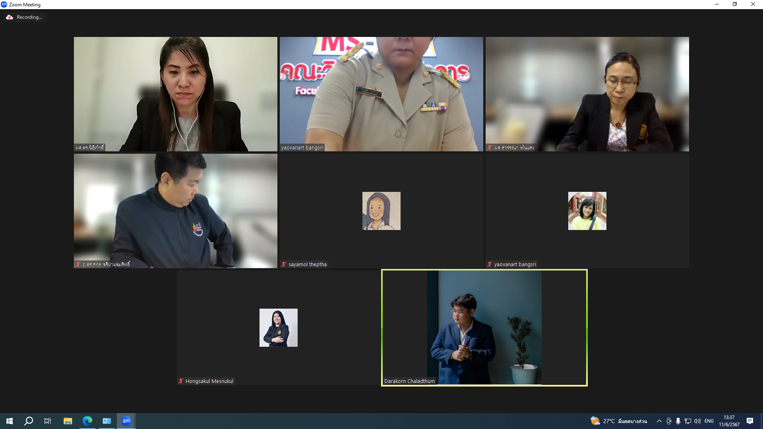
Task: Click the muted mic icon beside Hongsakul Mesnukul
Action: click(181, 381)
